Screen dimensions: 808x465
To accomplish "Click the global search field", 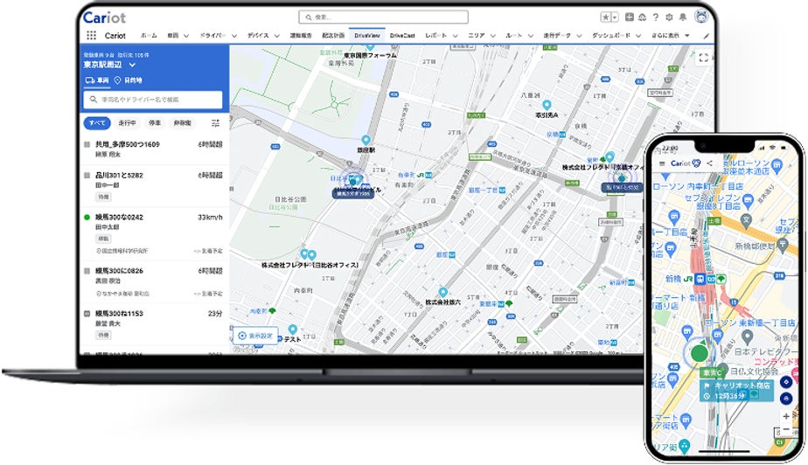I will point(383,17).
